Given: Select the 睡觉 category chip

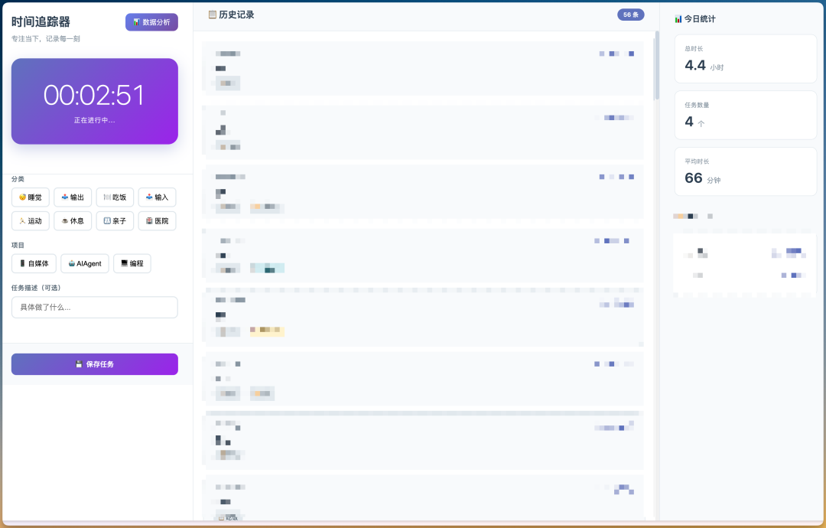Looking at the screenshot, I should tap(31, 197).
